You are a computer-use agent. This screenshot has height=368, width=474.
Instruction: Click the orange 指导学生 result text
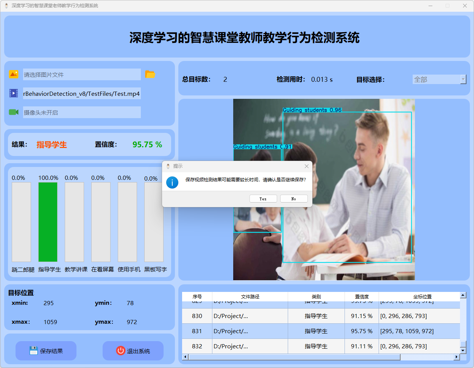coord(52,145)
